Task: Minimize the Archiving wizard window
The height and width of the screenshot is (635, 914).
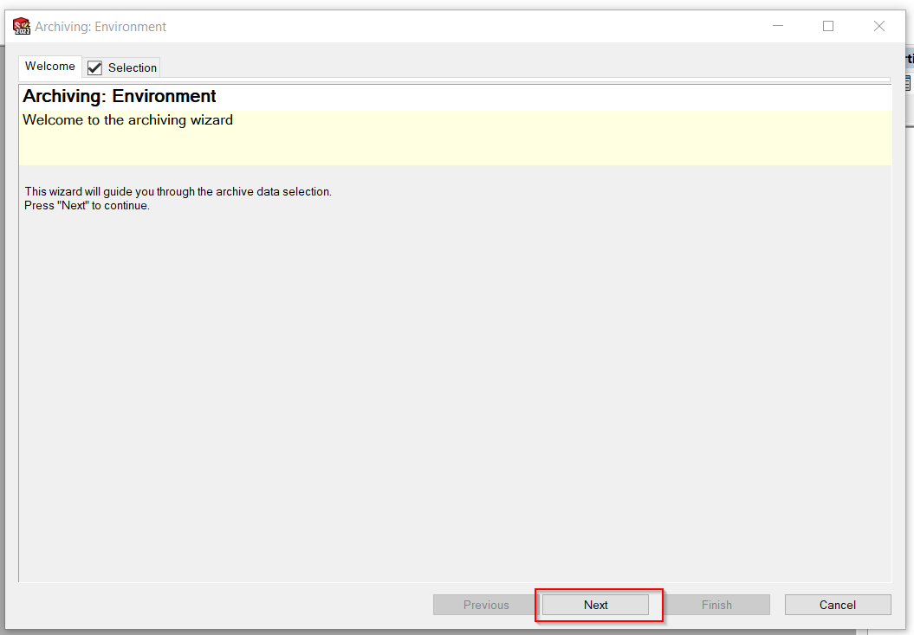Action: [x=777, y=27]
